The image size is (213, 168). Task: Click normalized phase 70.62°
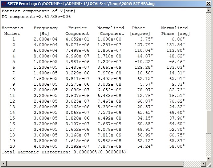pyautogui.click(x=177, y=101)
